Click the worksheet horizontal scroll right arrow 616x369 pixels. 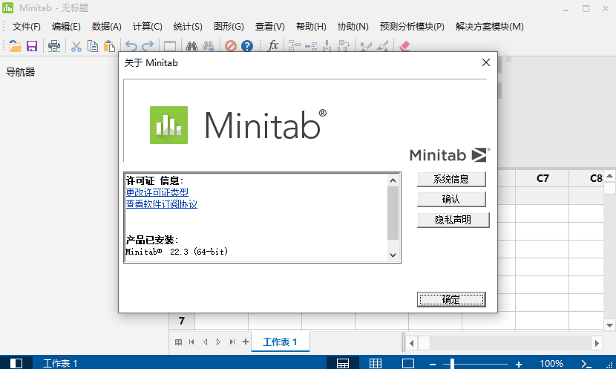pos(597,343)
